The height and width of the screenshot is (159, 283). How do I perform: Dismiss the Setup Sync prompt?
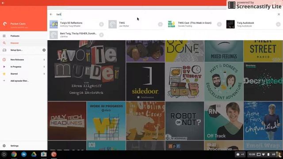click(44, 50)
